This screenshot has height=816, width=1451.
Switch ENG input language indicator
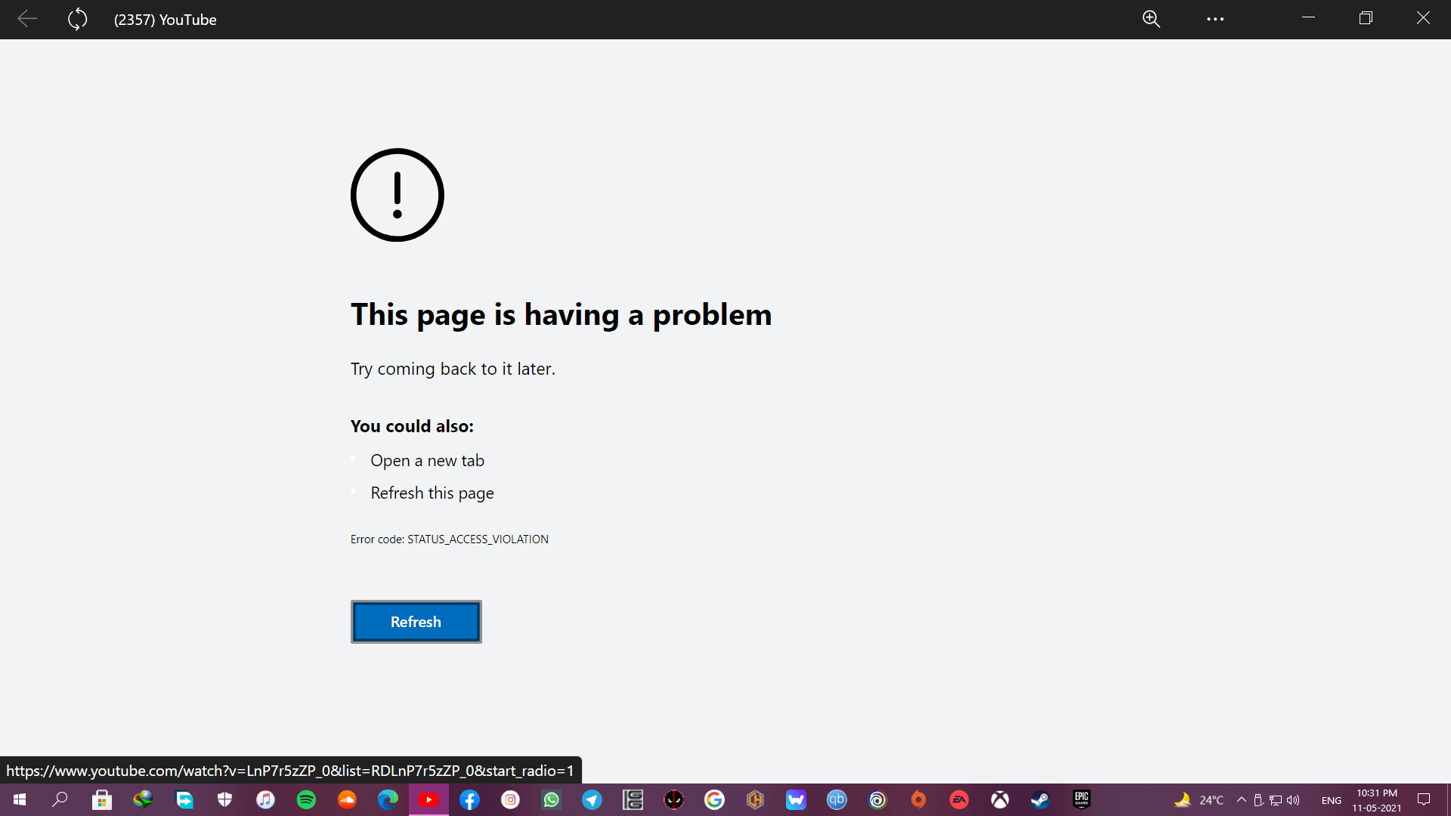[1331, 800]
